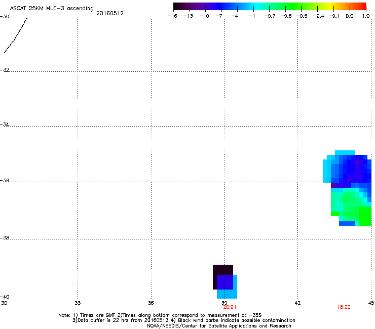Click the 'Times are GMT' note line

pyautogui.click(x=160, y=315)
